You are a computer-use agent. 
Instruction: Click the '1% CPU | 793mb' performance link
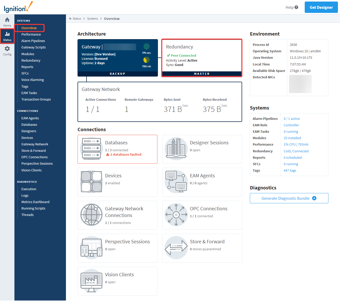coord(296,144)
